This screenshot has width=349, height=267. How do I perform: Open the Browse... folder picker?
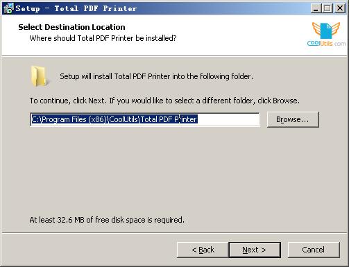293,119
